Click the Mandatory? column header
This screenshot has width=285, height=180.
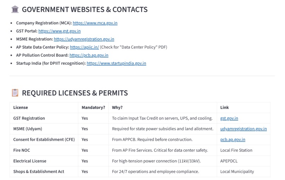click(93, 108)
